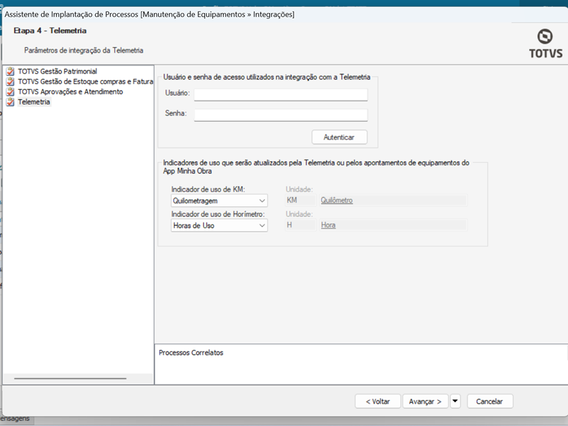This screenshot has height=426, width=568.
Task: Expand the arrow menu beside Avançar
Action: pos(455,402)
